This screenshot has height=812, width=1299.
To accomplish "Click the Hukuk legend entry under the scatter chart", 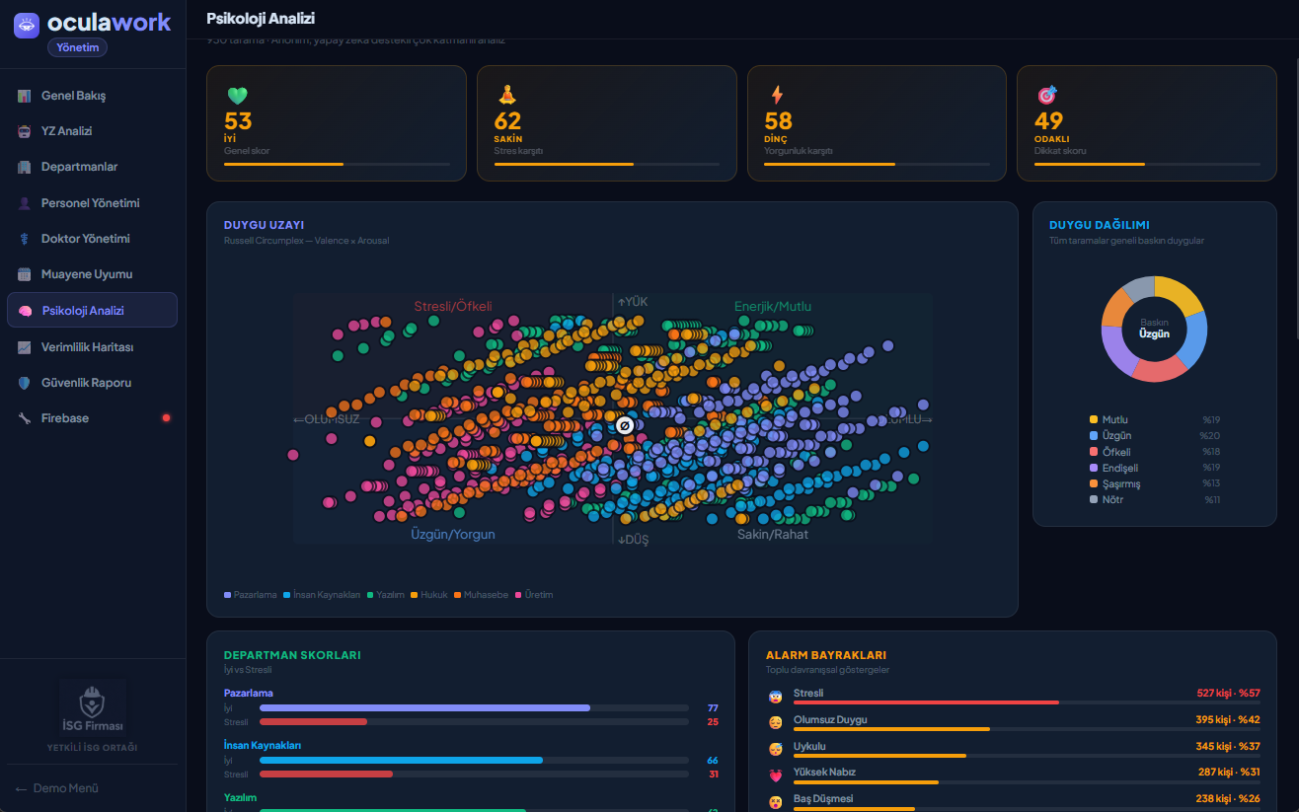I will [429, 595].
